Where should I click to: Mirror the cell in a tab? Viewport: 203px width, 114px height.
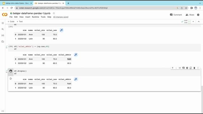tap(191, 68)
